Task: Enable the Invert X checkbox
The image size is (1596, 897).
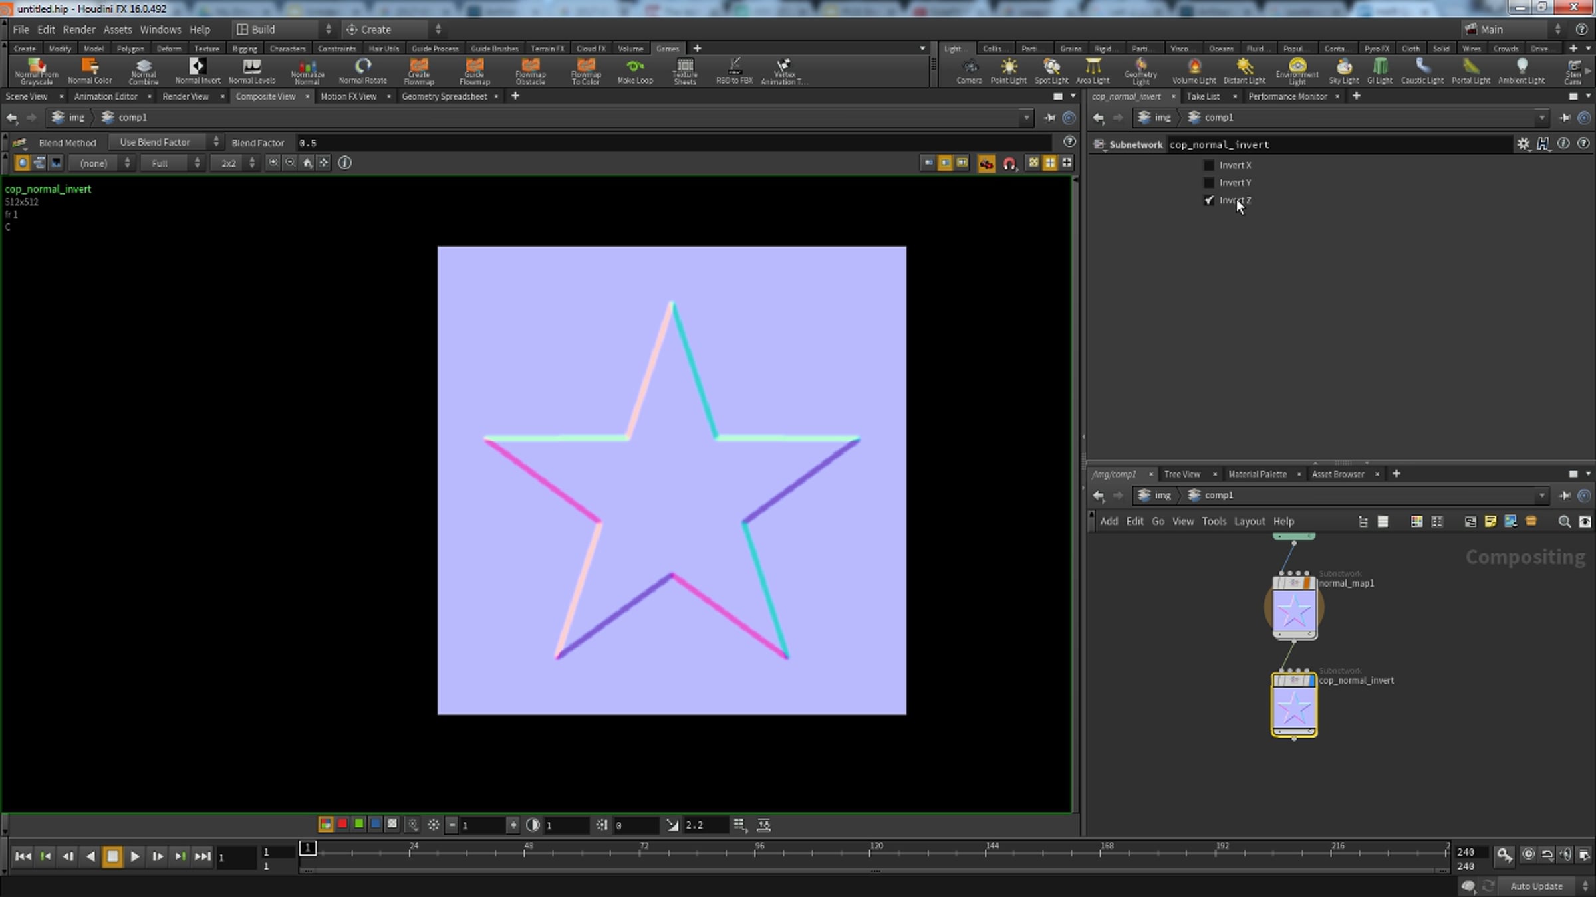Action: [x=1209, y=165]
